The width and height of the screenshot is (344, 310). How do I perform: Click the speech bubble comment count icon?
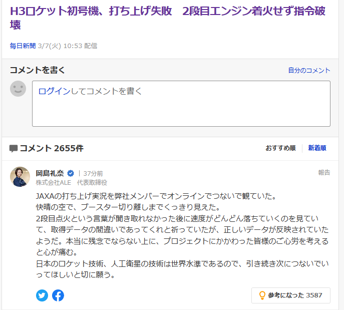(14, 149)
